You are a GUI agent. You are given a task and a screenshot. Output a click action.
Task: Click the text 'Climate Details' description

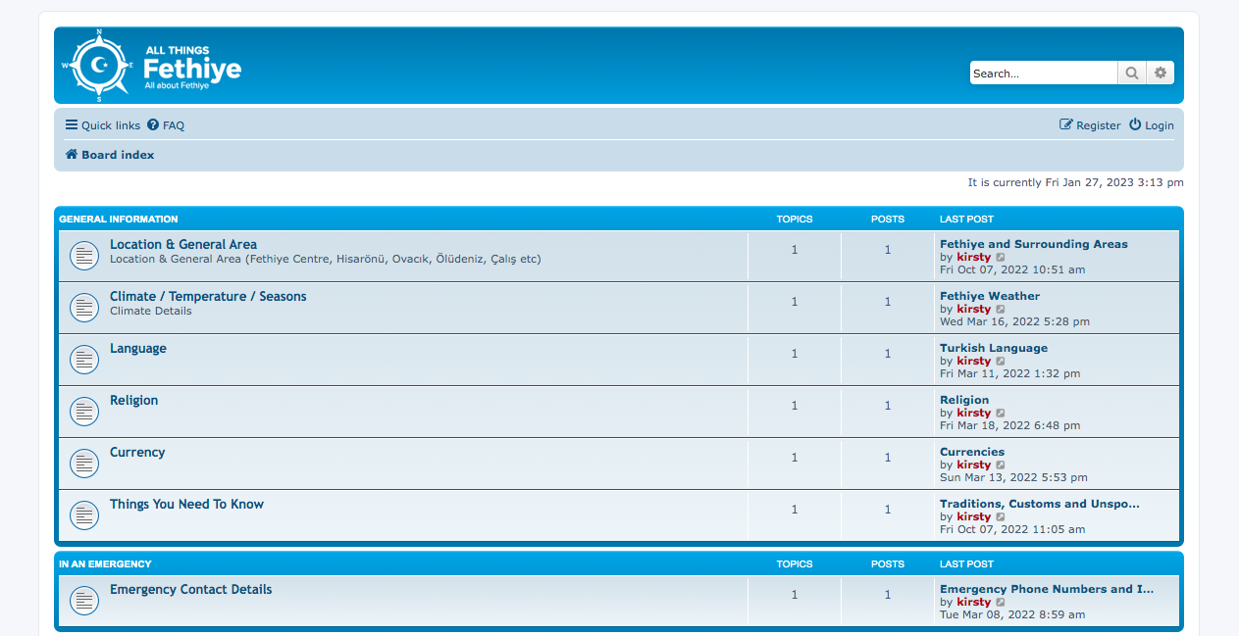point(151,311)
